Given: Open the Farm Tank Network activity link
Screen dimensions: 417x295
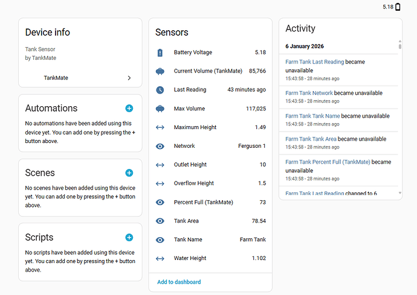Looking at the screenshot, I should point(309,93).
